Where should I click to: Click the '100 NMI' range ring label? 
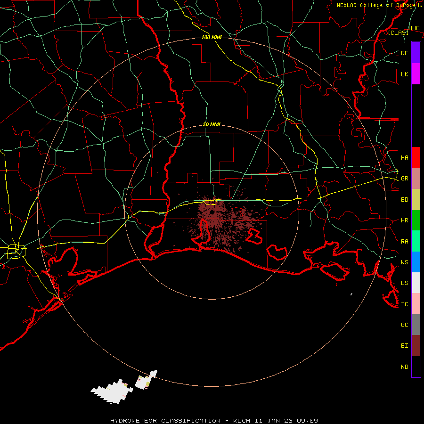tap(212, 37)
